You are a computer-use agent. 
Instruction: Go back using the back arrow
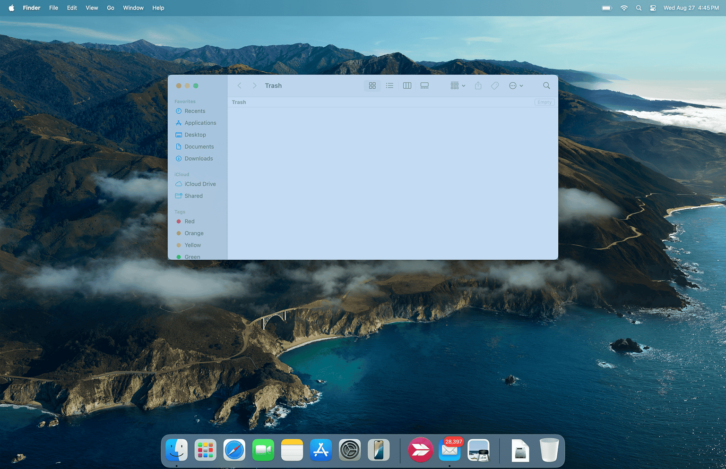tap(240, 85)
